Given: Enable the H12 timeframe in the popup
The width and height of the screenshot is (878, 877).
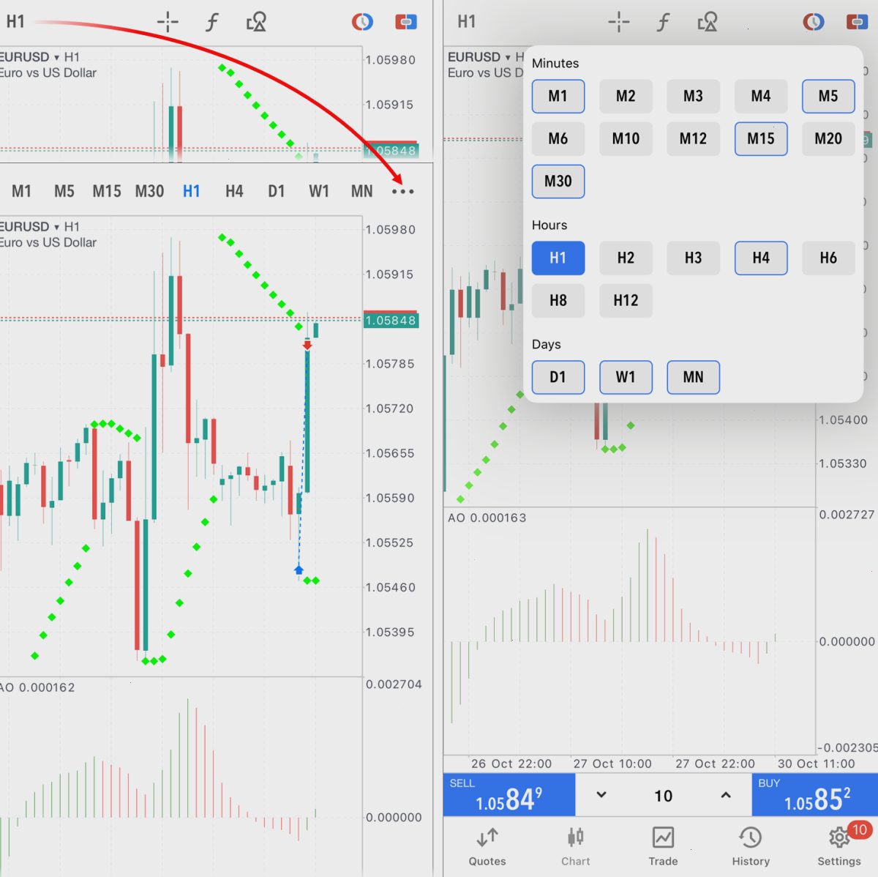Looking at the screenshot, I should 626,300.
